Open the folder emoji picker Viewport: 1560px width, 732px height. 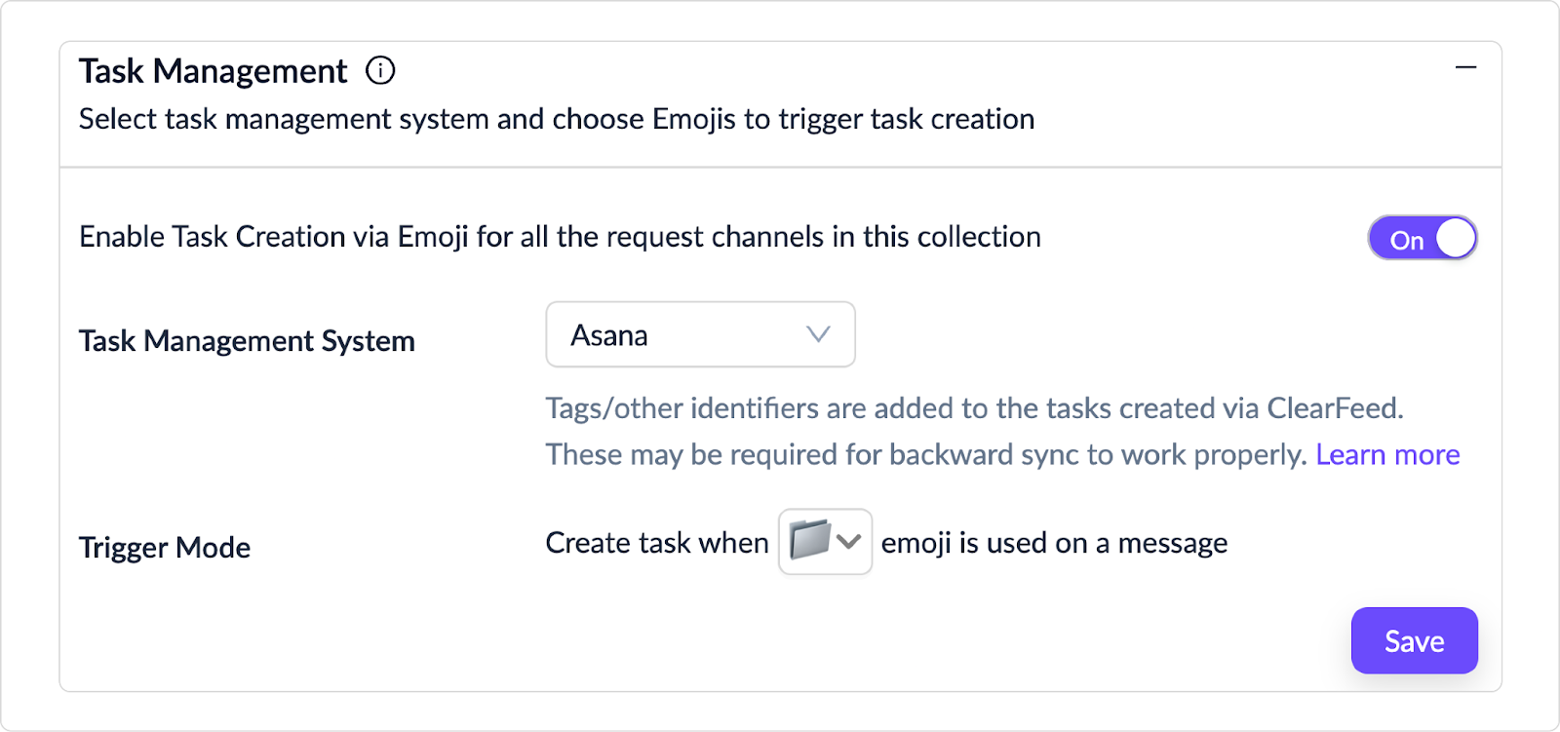click(x=825, y=542)
